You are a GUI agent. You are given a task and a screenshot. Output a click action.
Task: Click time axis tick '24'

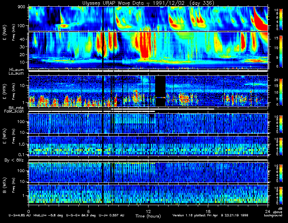coord(268,211)
